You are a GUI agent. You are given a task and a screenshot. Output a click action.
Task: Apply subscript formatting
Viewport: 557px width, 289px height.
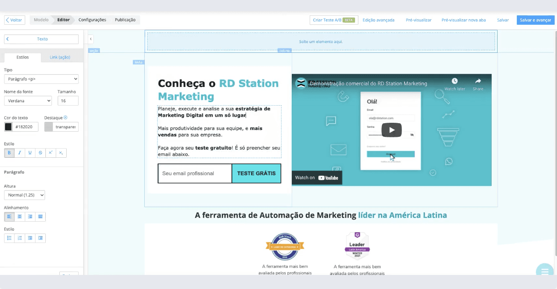(x=61, y=153)
